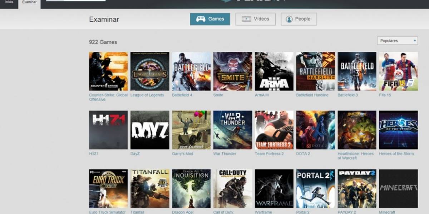Select the Warframe cover
Viewport: 429px width, 214px height.
tap(274, 188)
